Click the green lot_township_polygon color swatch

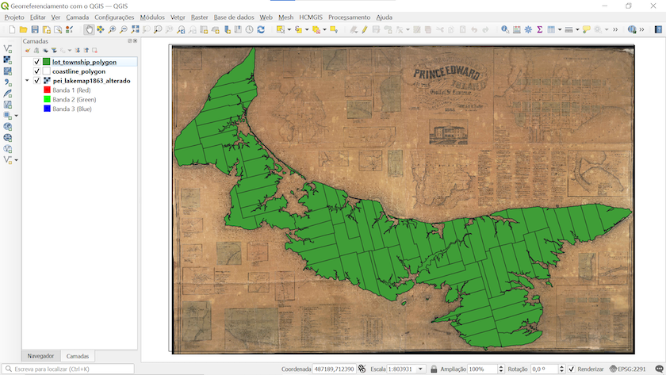[47, 61]
